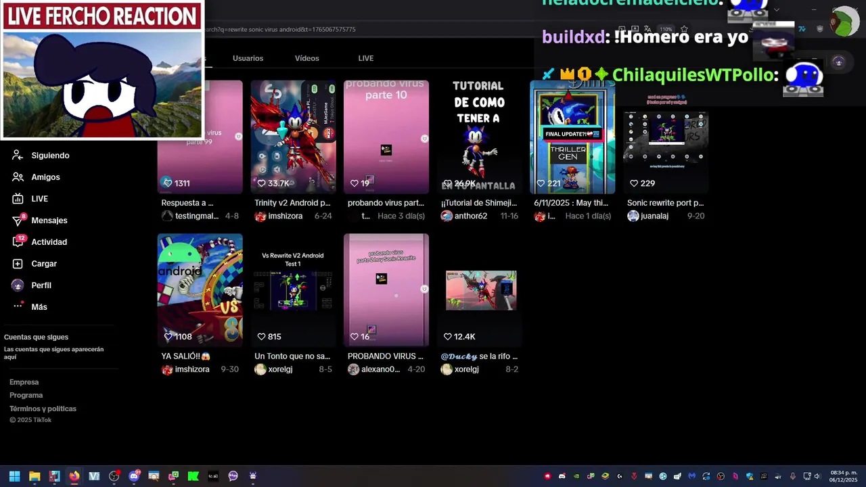This screenshot has width=866, height=487.
Task: Open LIVE in the left sidebar
Action: [x=30, y=199]
